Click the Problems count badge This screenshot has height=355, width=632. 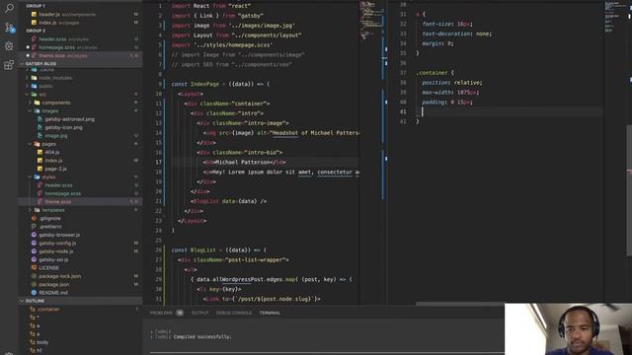[180, 313]
